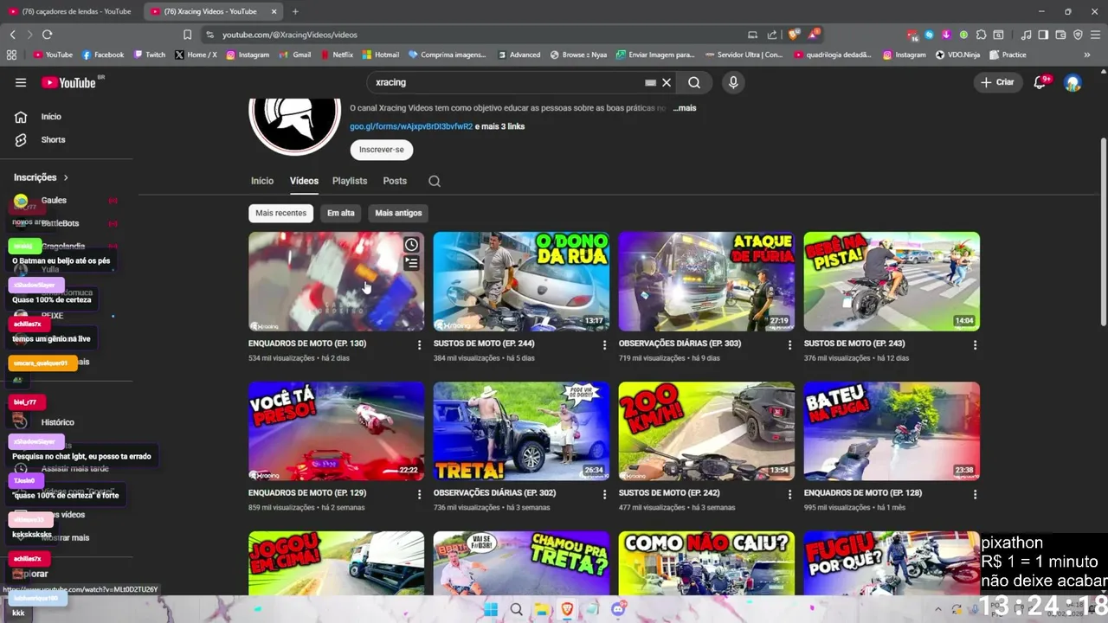Open Windows Start menu
Screen dimensions: 1108x623
pos(491,609)
